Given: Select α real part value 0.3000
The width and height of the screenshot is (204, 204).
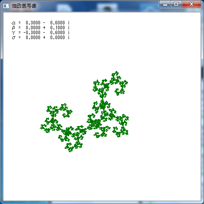Looking at the screenshot, I should tap(33, 23).
